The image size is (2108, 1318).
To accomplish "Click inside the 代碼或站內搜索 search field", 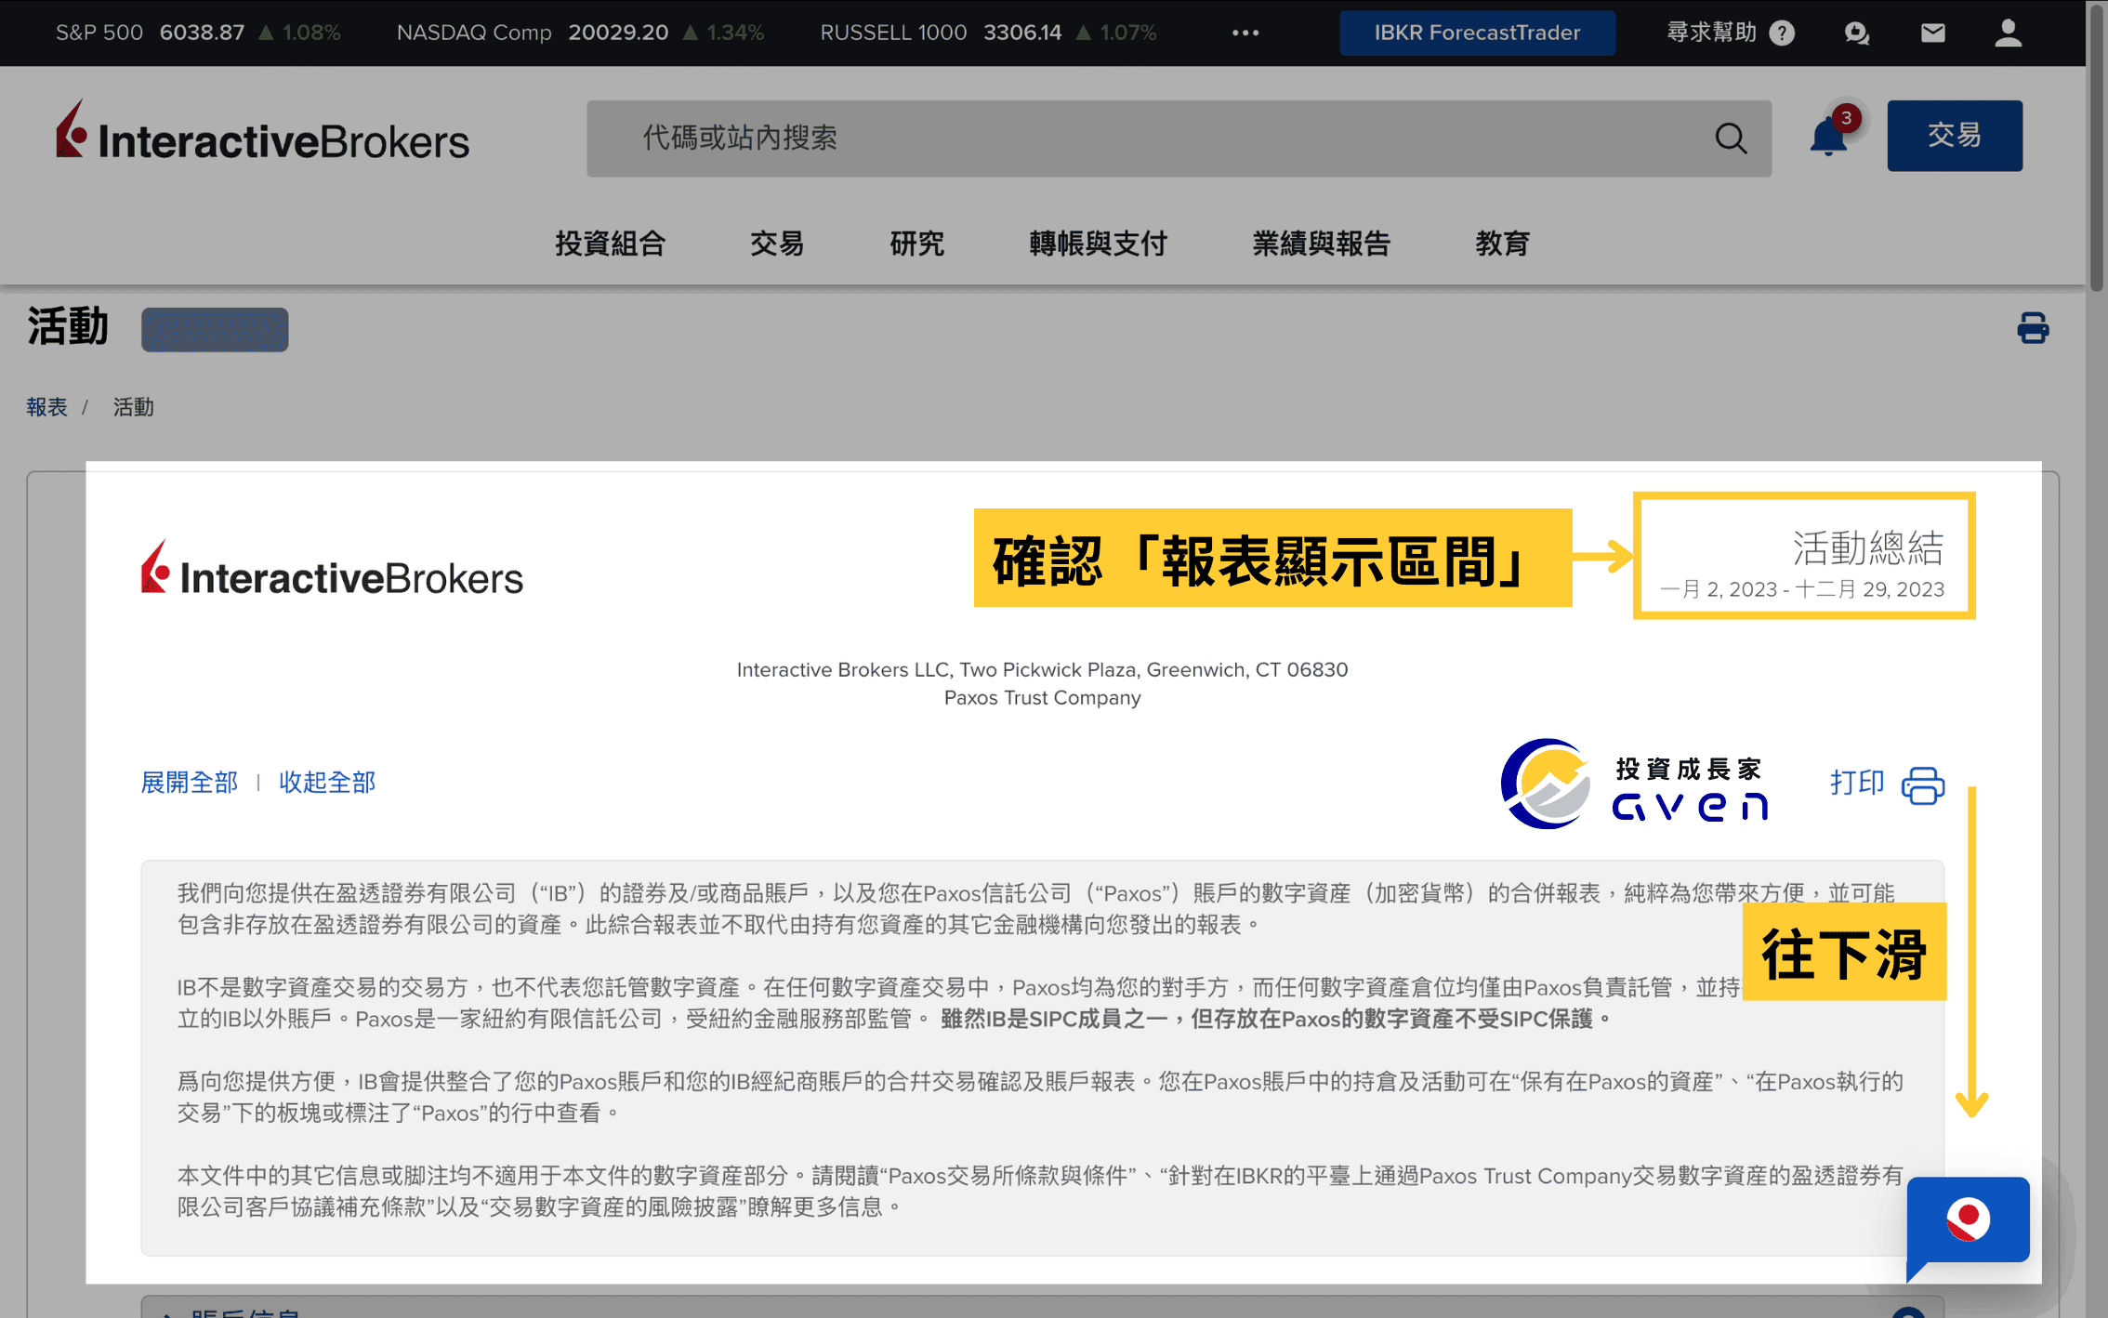I will pyautogui.click(x=1022, y=138).
